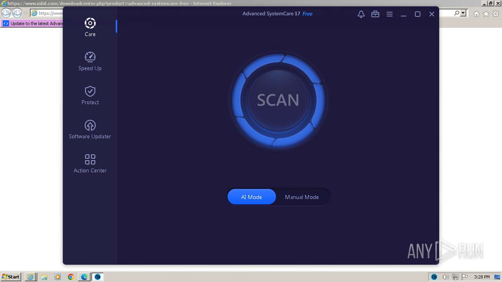Open IE tools gear icon
The image size is (502, 282).
[x=496, y=14]
